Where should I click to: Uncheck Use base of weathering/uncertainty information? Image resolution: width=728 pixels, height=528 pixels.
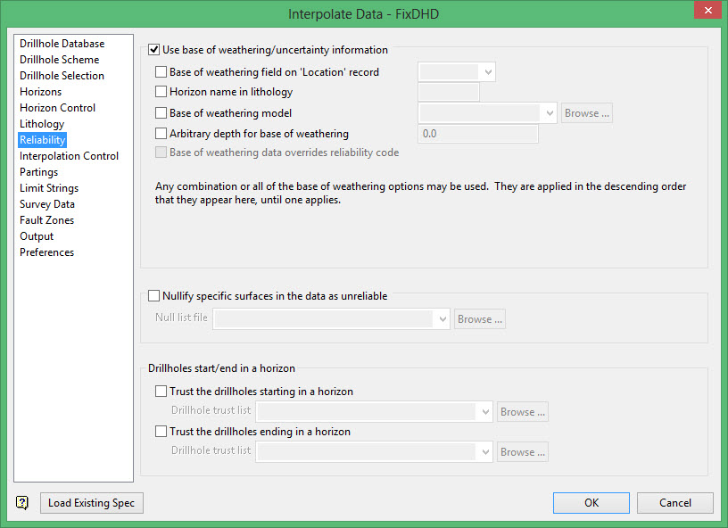click(154, 50)
